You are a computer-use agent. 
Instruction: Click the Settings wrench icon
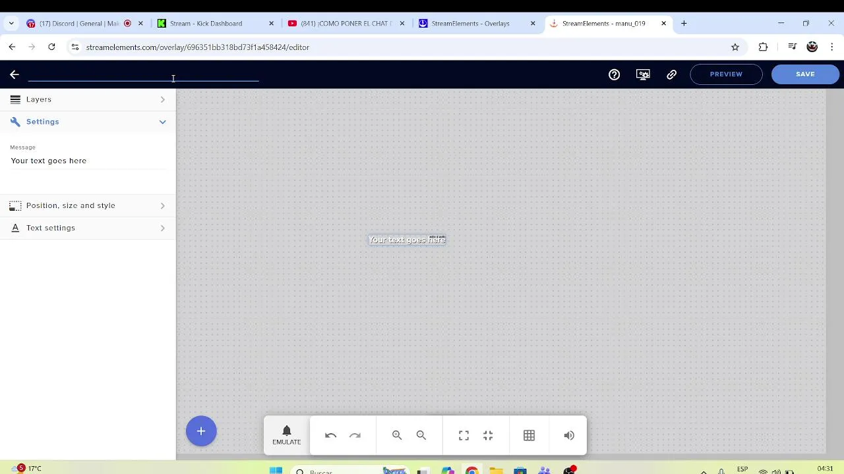(15, 122)
